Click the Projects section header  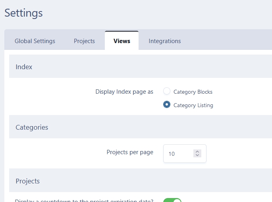tap(141, 180)
